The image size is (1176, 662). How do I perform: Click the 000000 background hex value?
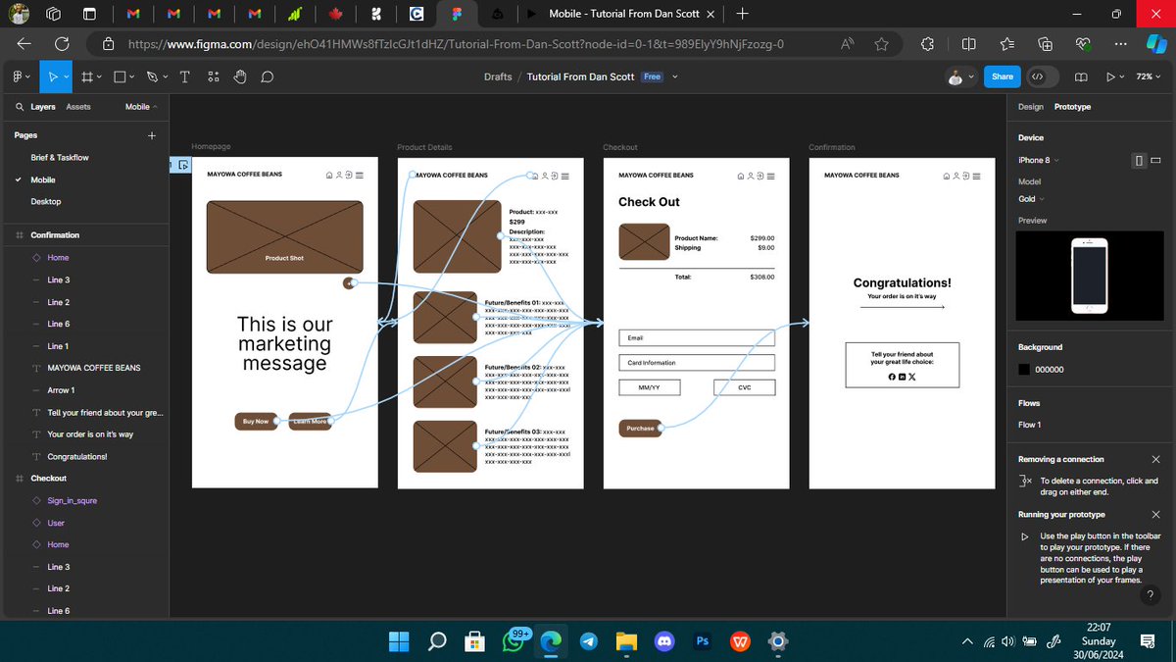[x=1050, y=370]
